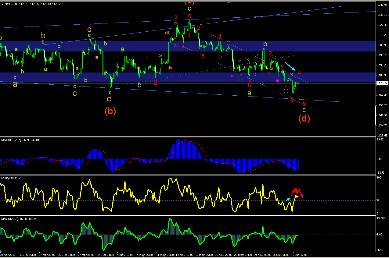Screen dimensions: 389x258
Task: Click the 11 May 21:00 time label
Action: [165, 254]
